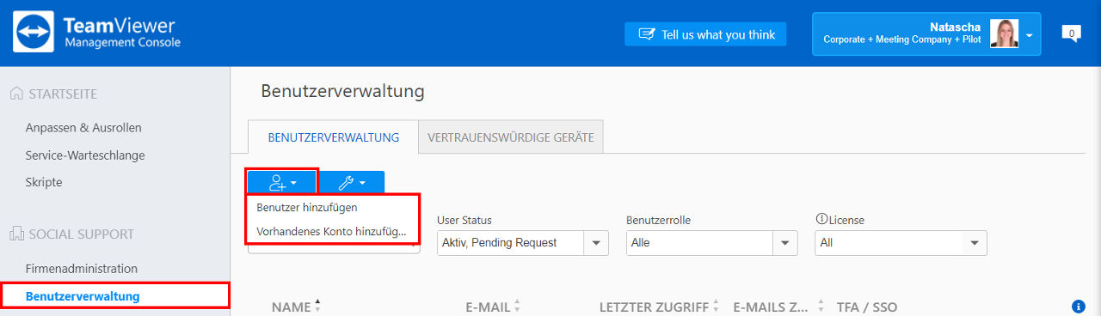The height and width of the screenshot is (316, 1101).
Task: Expand the Benutzerrolle dropdown set to Alle
Action: pos(712,243)
